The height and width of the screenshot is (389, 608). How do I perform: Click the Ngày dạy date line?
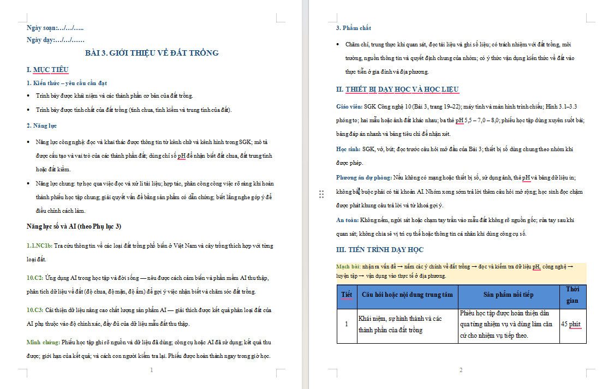[x=56, y=40]
